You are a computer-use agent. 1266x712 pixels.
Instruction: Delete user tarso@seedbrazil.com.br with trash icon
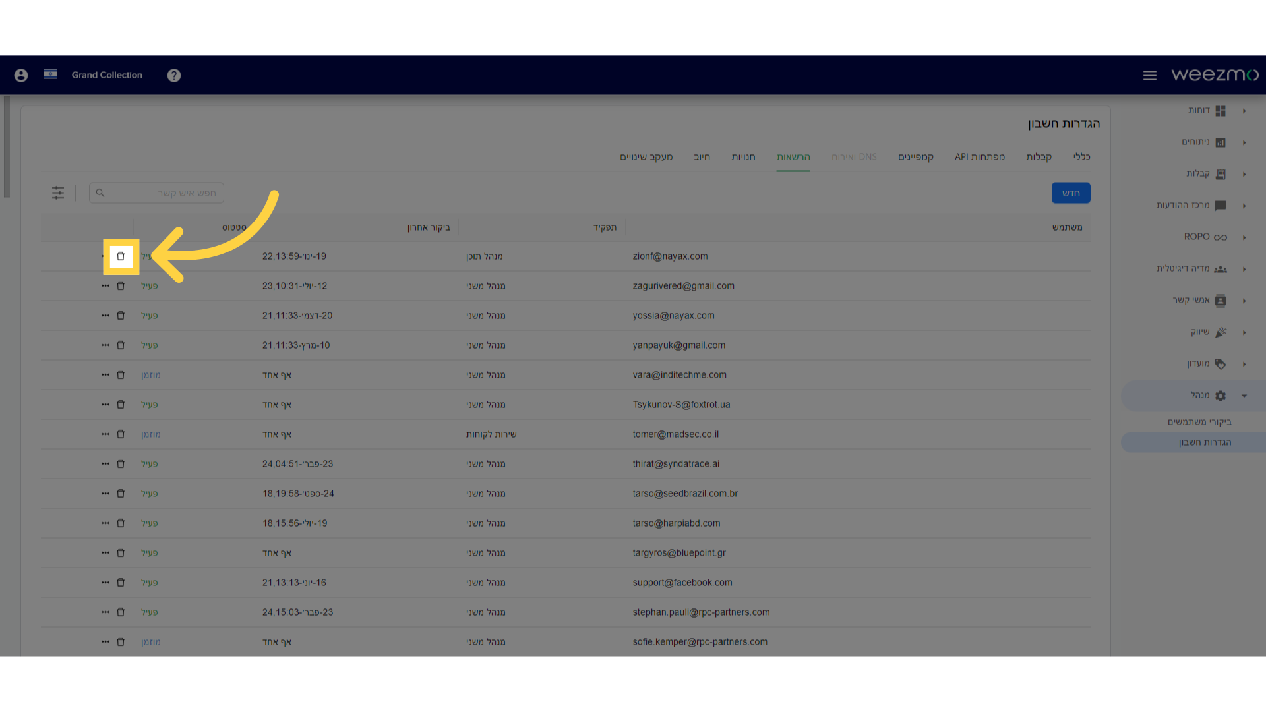[121, 494]
